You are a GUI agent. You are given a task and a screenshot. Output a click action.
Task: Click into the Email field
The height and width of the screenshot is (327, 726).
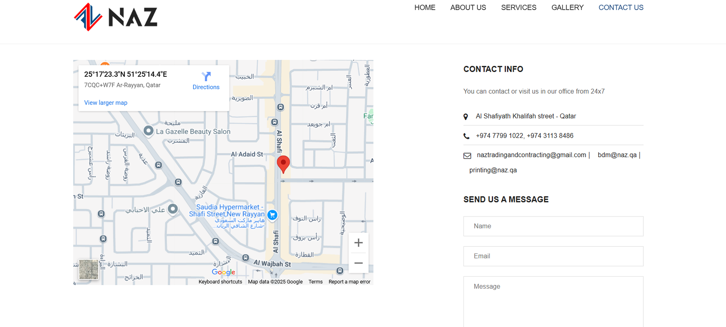point(553,256)
